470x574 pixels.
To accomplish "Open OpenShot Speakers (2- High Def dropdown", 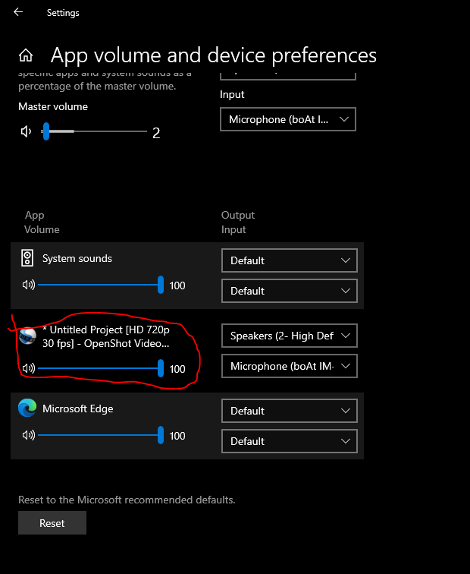I will point(290,336).
